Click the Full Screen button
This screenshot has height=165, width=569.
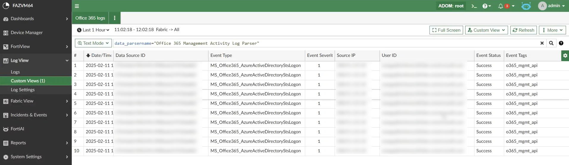click(446, 30)
